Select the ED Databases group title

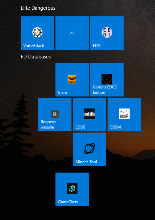pos(36,57)
